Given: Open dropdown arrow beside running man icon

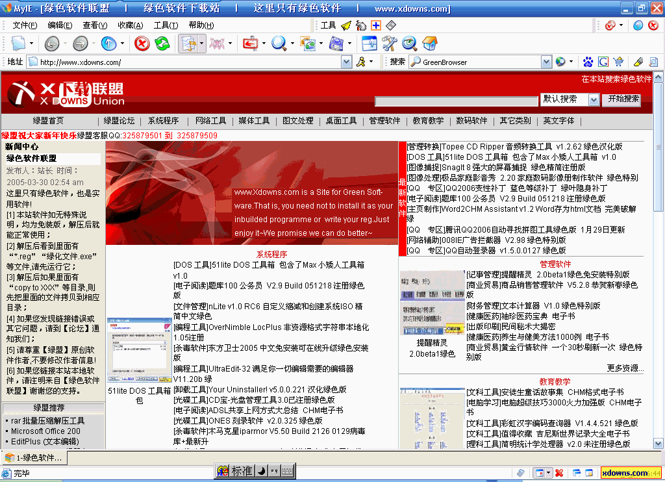Looking at the screenshot, I should pyautogui.click(x=371, y=62).
